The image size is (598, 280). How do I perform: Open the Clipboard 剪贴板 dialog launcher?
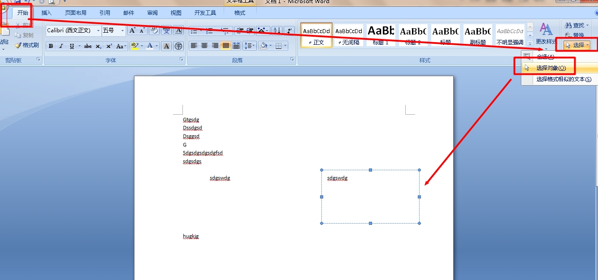click(39, 59)
